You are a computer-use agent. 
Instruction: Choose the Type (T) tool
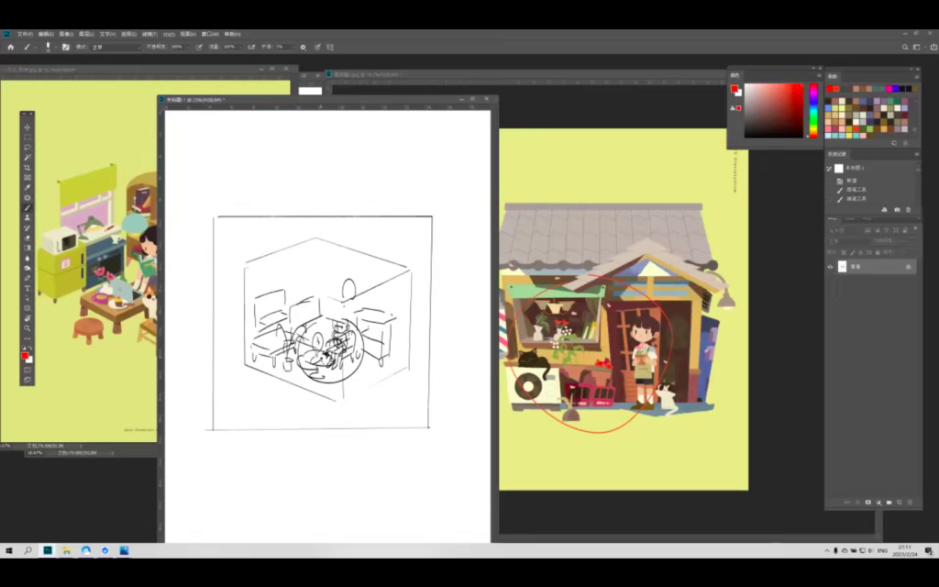[x=28, y=288]
